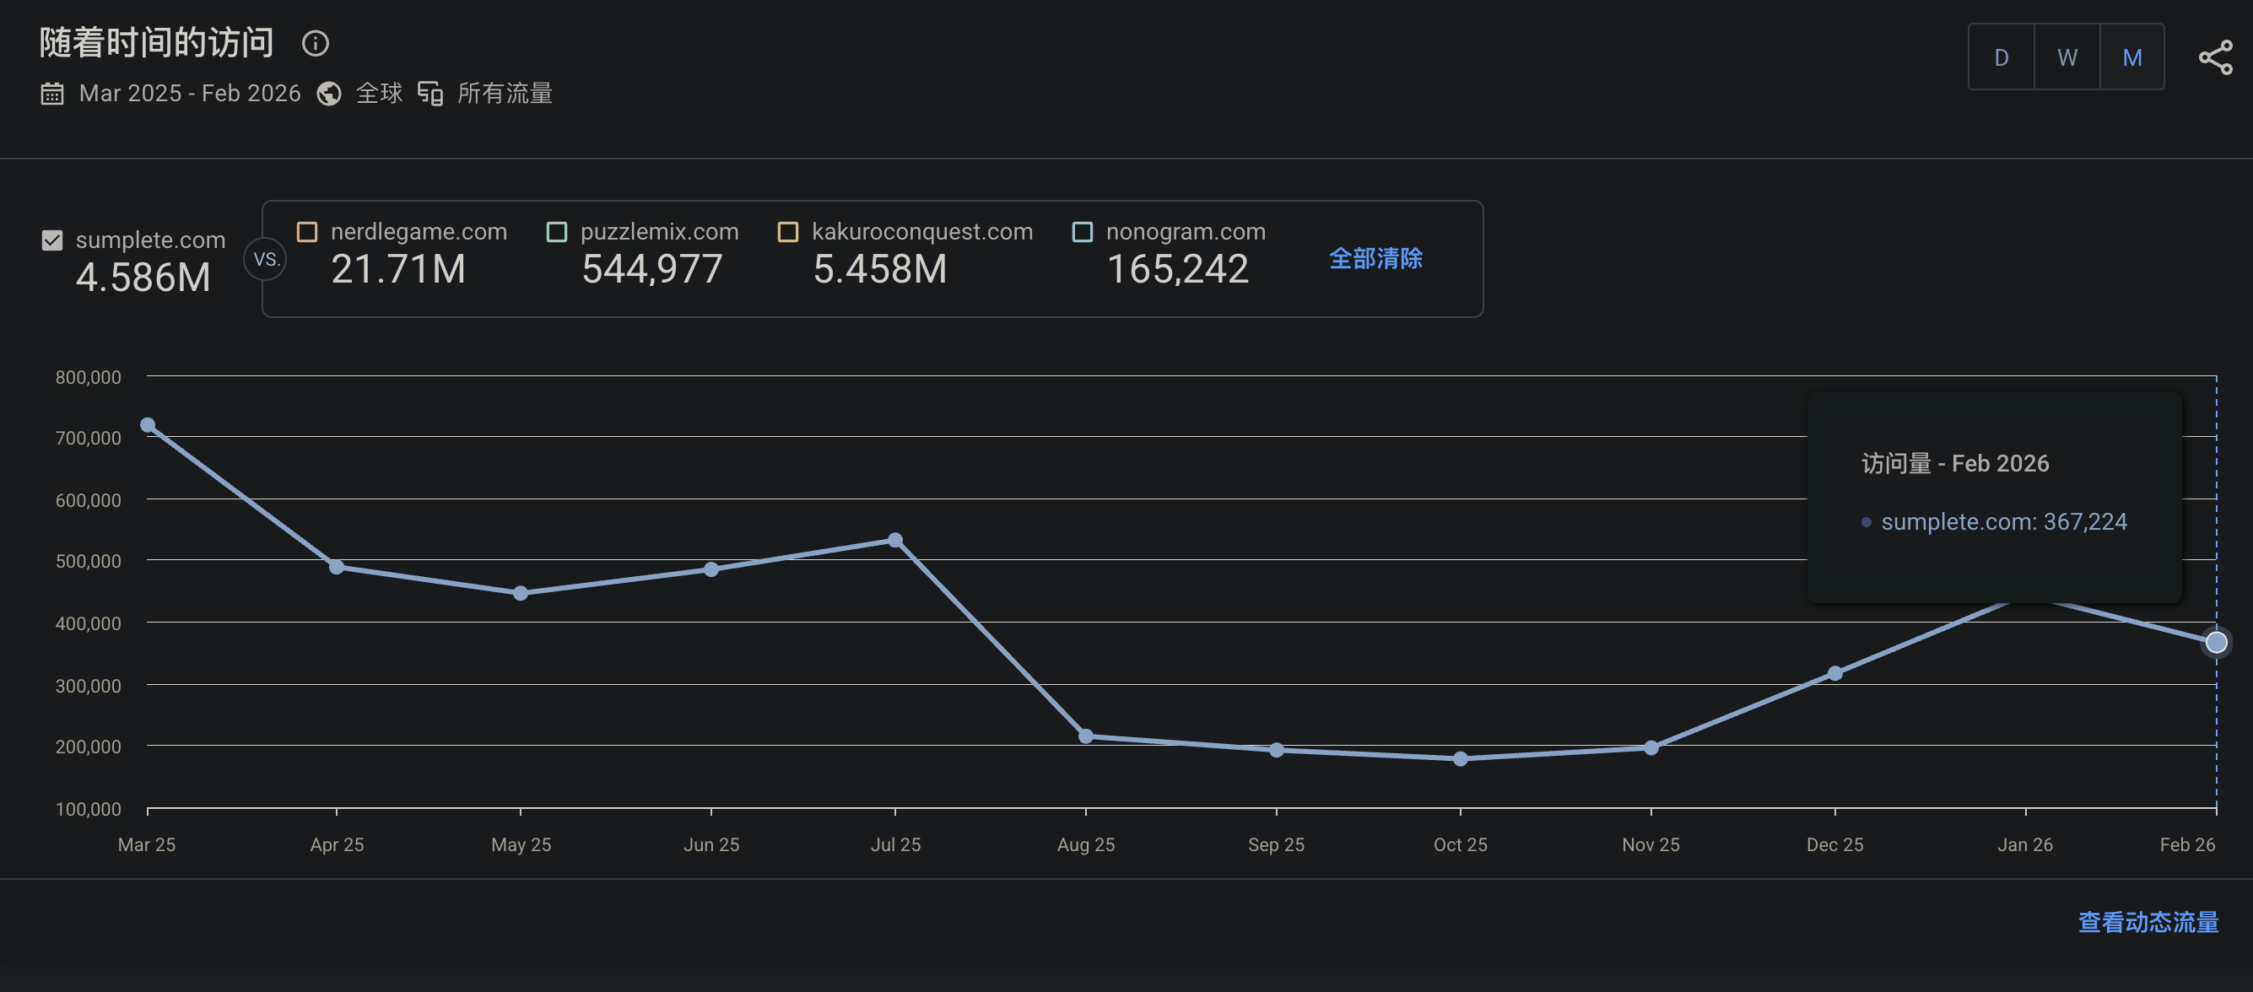Click the calendar date range icon
The image size is (2253, 992).
pos(52,94)
